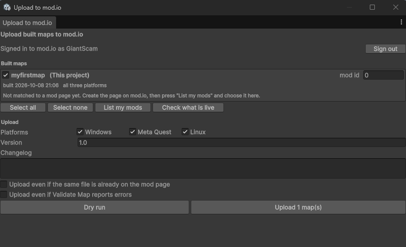The height and width of the screenshot is (247, 406).
Task: Click the 'all three platforms' text
Action: click(x=85, y=85)
